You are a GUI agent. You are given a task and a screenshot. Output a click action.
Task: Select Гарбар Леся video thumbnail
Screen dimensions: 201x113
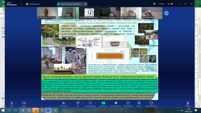pyautogui.click(x=152, y=13)
